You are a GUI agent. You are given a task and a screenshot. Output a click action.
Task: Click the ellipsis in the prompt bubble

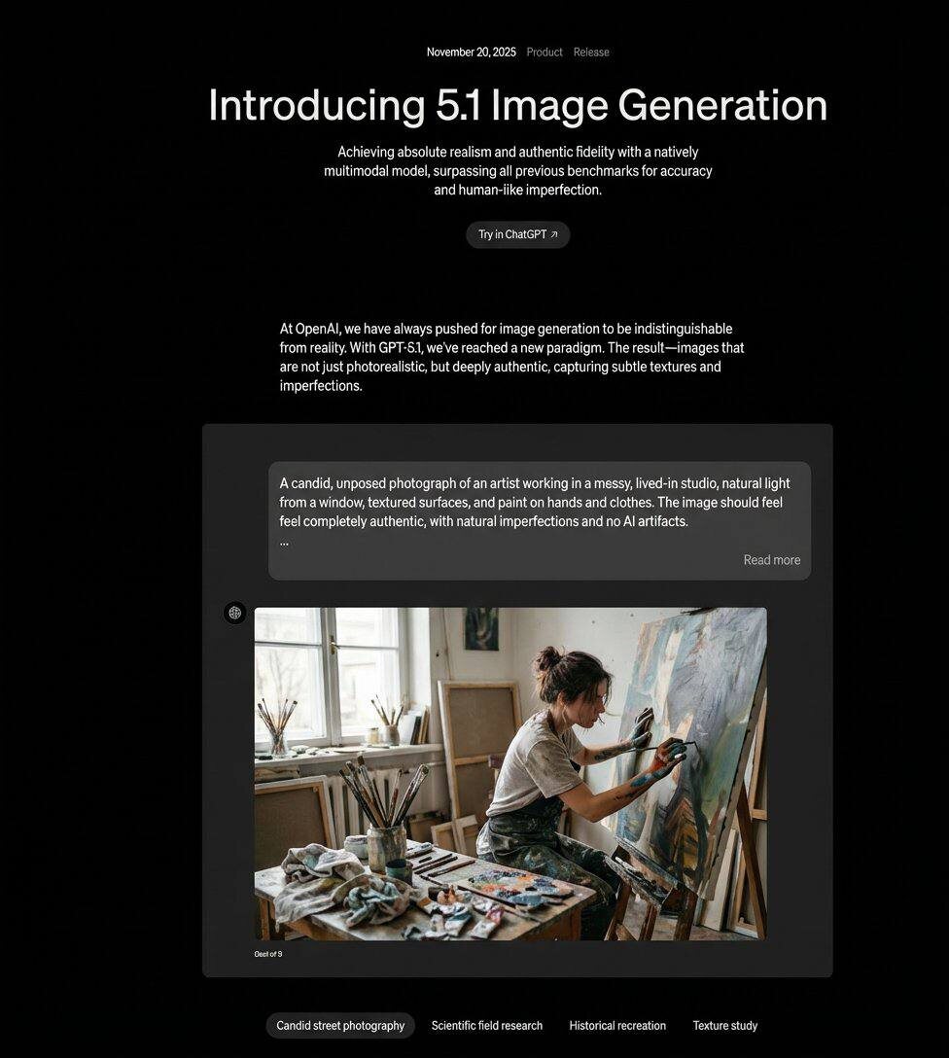point(284,543)
